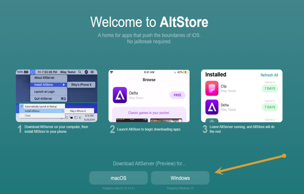304x194 pixels.
Task: Choose Install AltStore in the Mac menu
Action: coord(49,85)
